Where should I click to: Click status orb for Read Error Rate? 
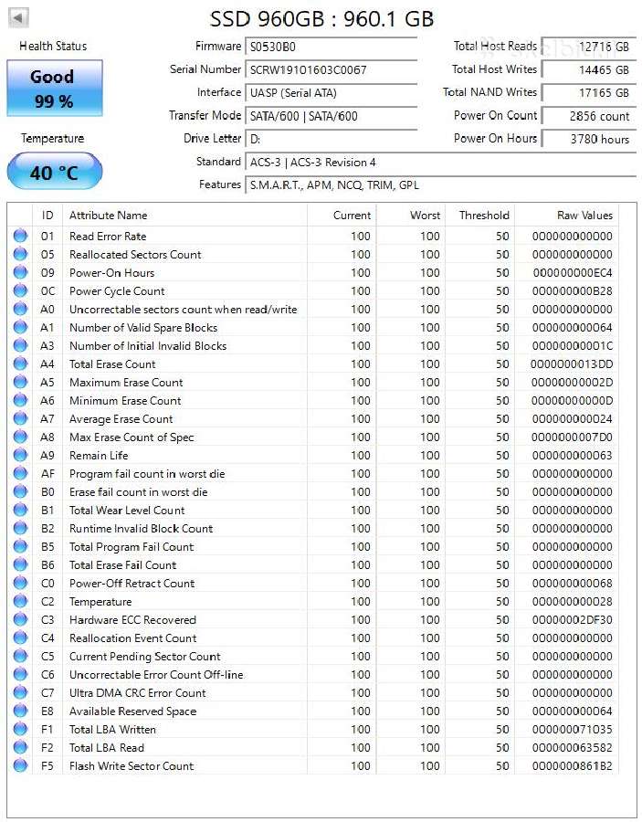20,236
